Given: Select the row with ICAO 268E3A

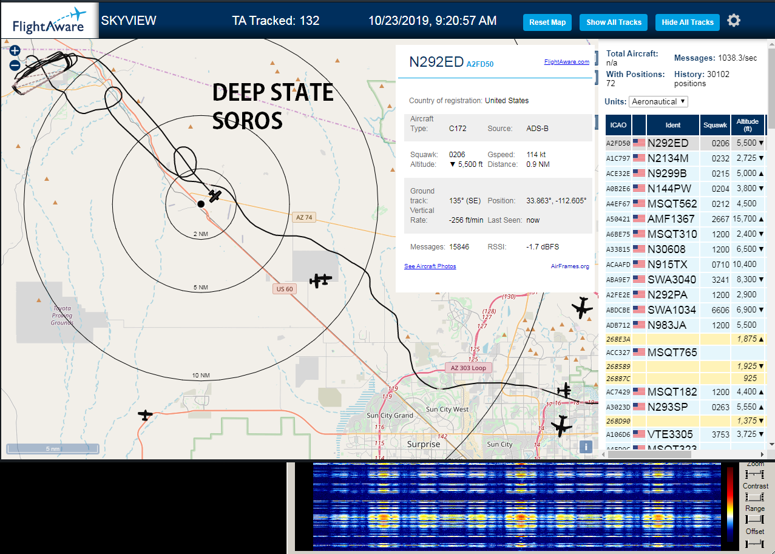Looking at the screenshot, I should pos(685,339).
